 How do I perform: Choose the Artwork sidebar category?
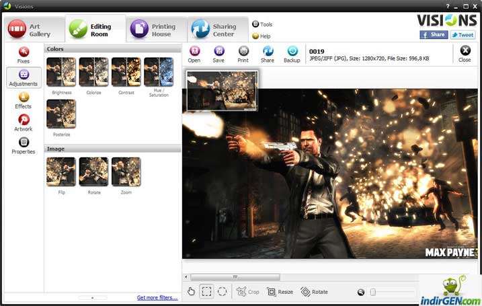click(24, 121)
